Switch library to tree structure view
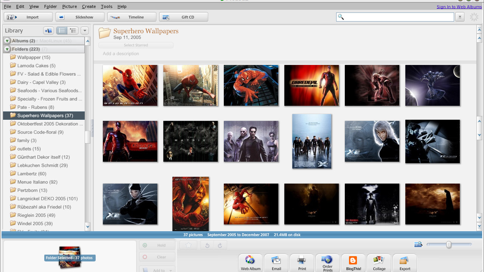Screen dimensions: 484x272 (x=73, y=31)
